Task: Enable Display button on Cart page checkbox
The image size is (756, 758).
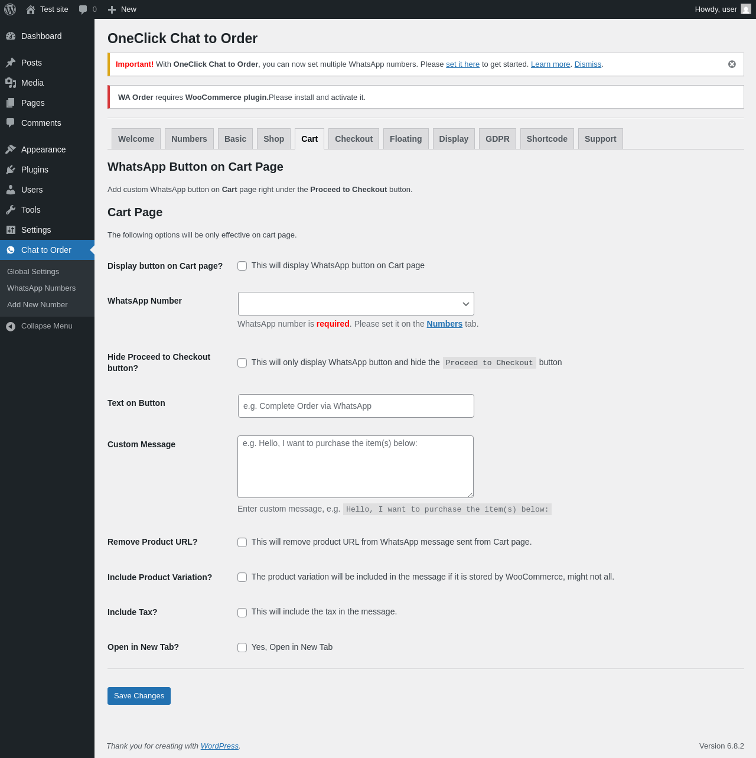Action: [242, 266]
